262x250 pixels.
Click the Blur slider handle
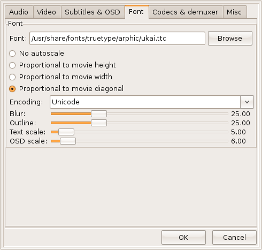pyautogui.click(x=99, y=114)
